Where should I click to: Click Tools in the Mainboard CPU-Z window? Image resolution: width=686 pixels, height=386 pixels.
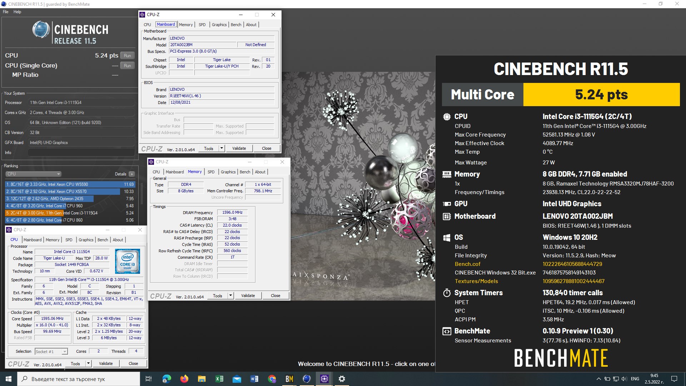pyautogui.click(x=209, y=148)
